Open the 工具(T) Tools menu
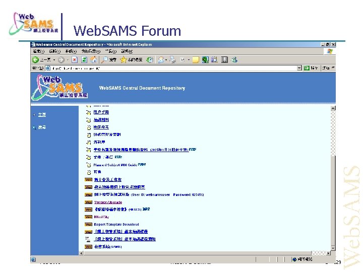 [x=110, y=51]
